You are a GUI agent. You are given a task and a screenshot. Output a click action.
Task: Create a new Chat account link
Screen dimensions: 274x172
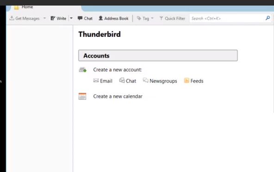point(131,81)
